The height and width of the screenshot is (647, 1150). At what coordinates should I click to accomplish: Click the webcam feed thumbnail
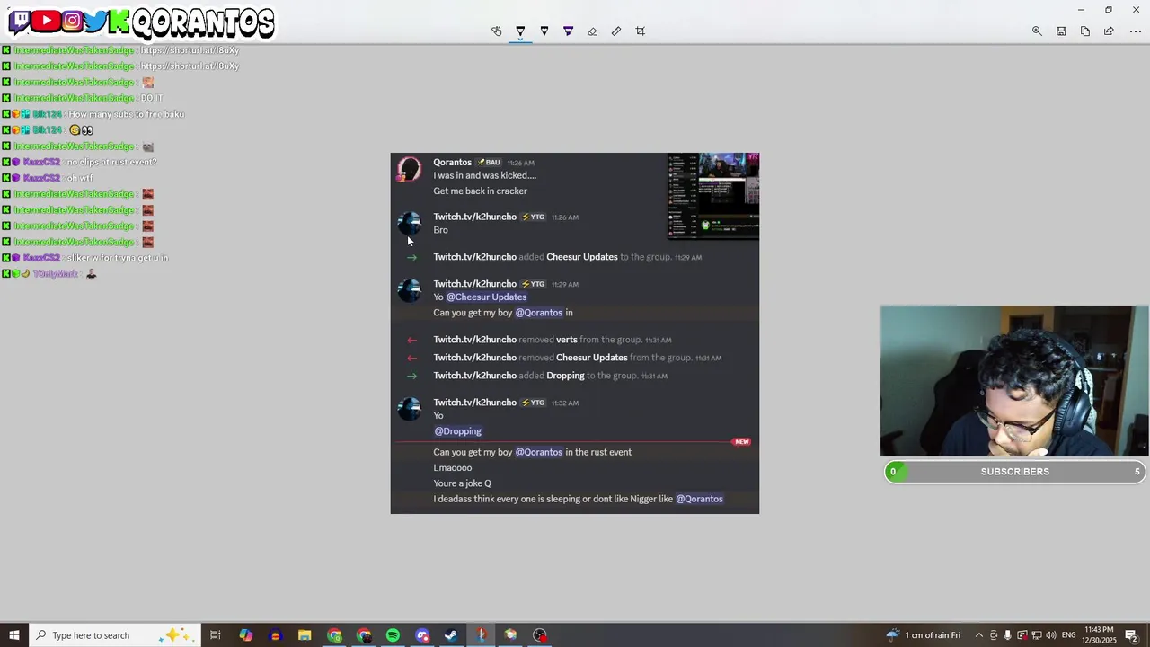pos(1013,382)
